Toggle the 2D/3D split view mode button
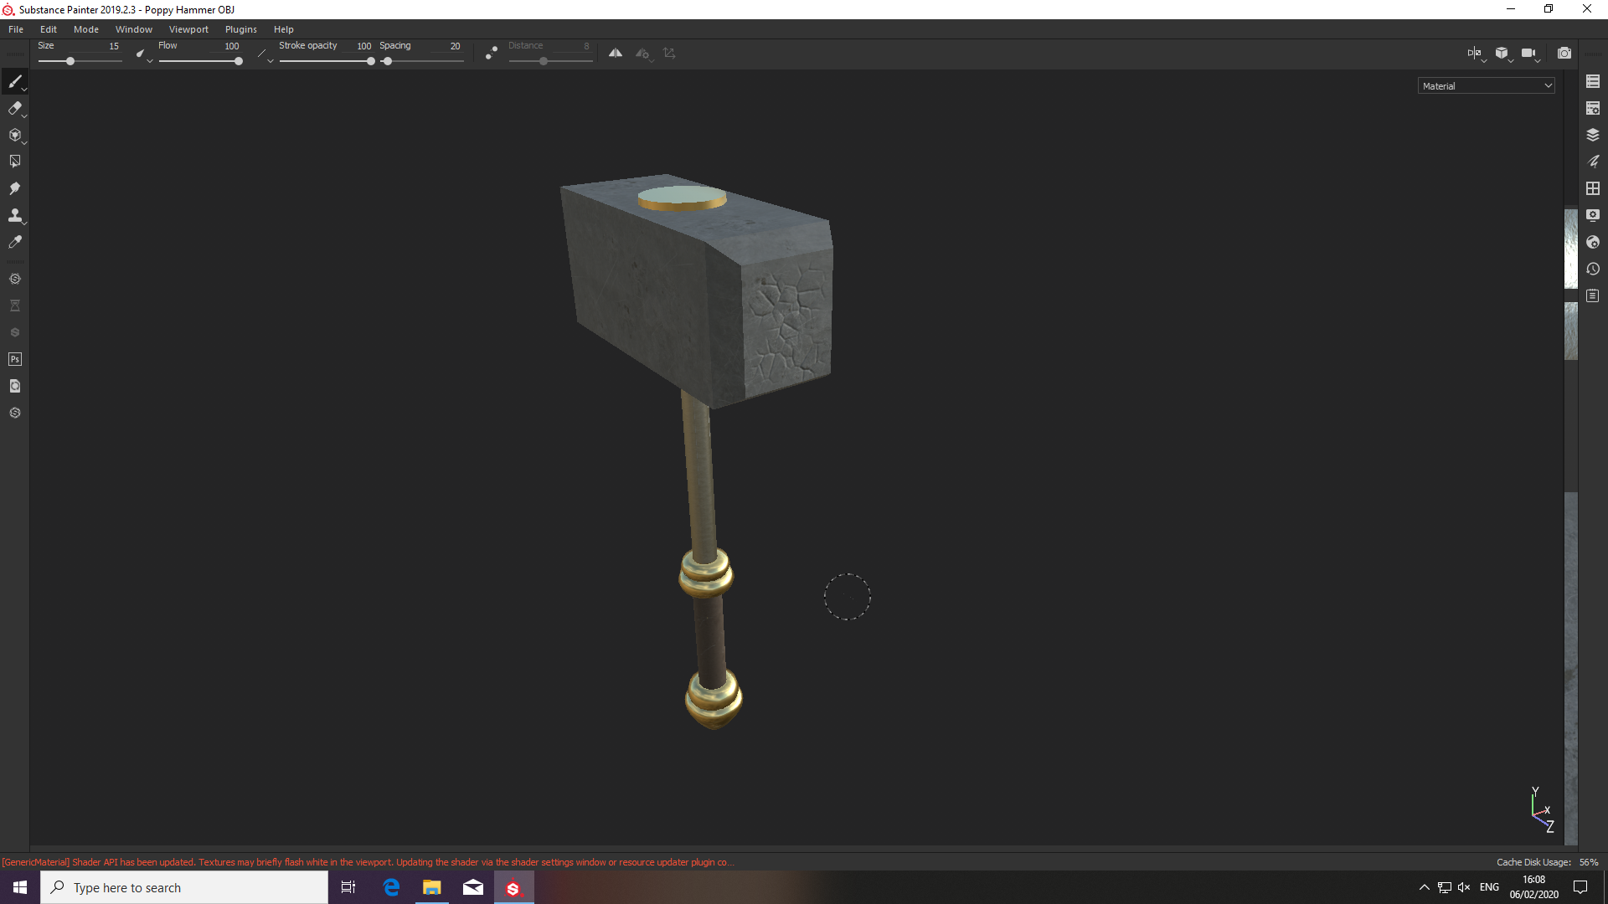 point(1473,53)
